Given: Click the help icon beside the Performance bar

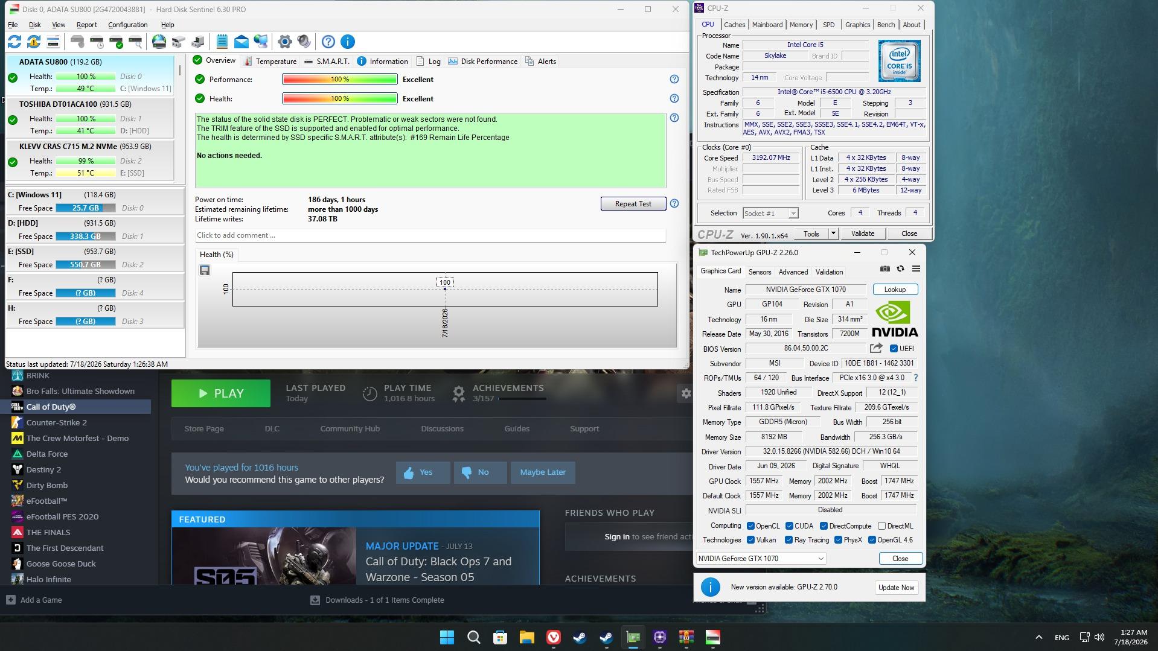Looking at the screenshot, I should tap(674, 79).
